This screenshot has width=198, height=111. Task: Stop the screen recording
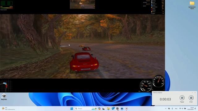pyautogui.click(x=191, y=98)
